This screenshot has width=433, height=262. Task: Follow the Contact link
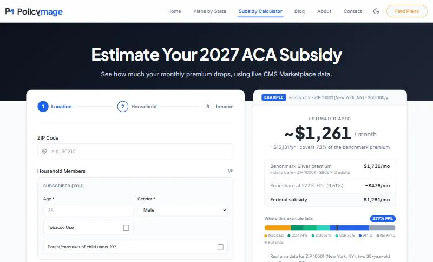pyautogui.click(x=352, y=11)
